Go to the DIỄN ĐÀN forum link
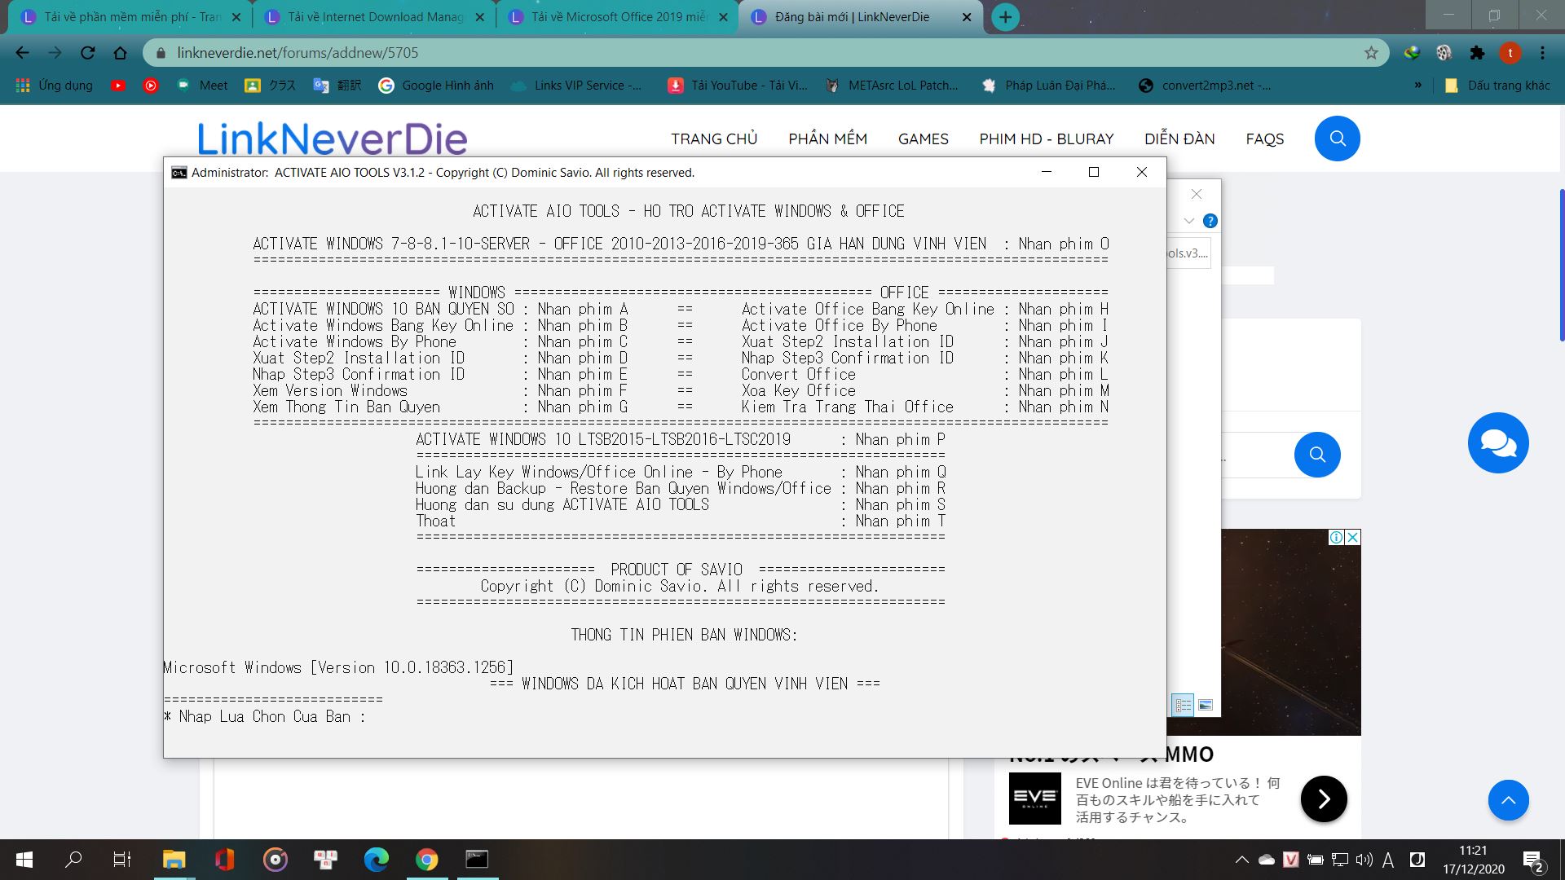Viewport: 1565px width, 880px height. (1179, 139)
